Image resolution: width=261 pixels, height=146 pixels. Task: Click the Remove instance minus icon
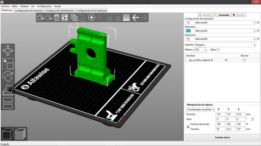tap(100, 18)
